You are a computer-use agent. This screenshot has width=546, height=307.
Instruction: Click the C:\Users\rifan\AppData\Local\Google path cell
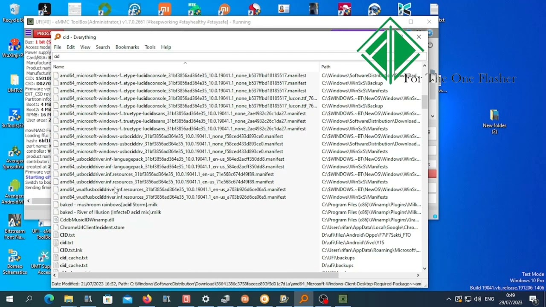click(x=369, y=227)
